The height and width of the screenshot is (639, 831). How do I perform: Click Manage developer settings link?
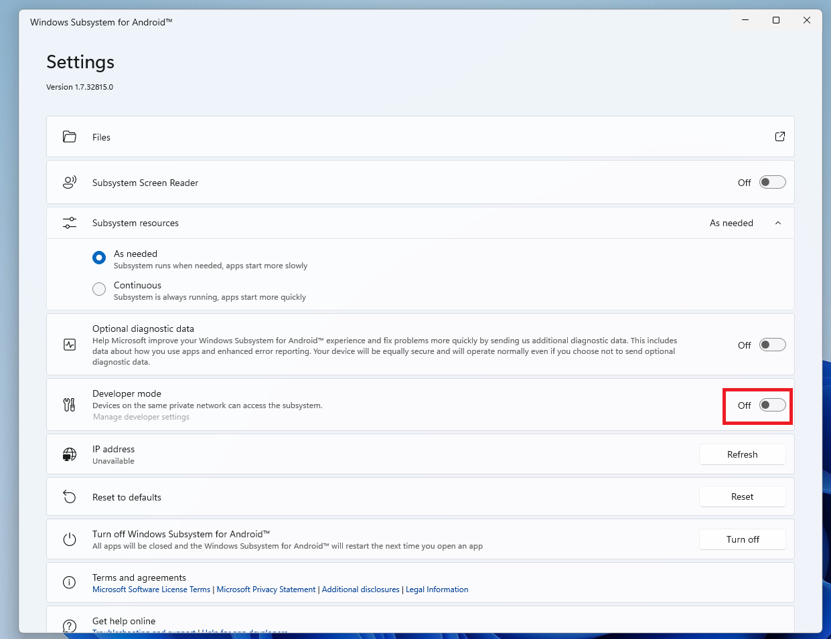pos(141,417)
